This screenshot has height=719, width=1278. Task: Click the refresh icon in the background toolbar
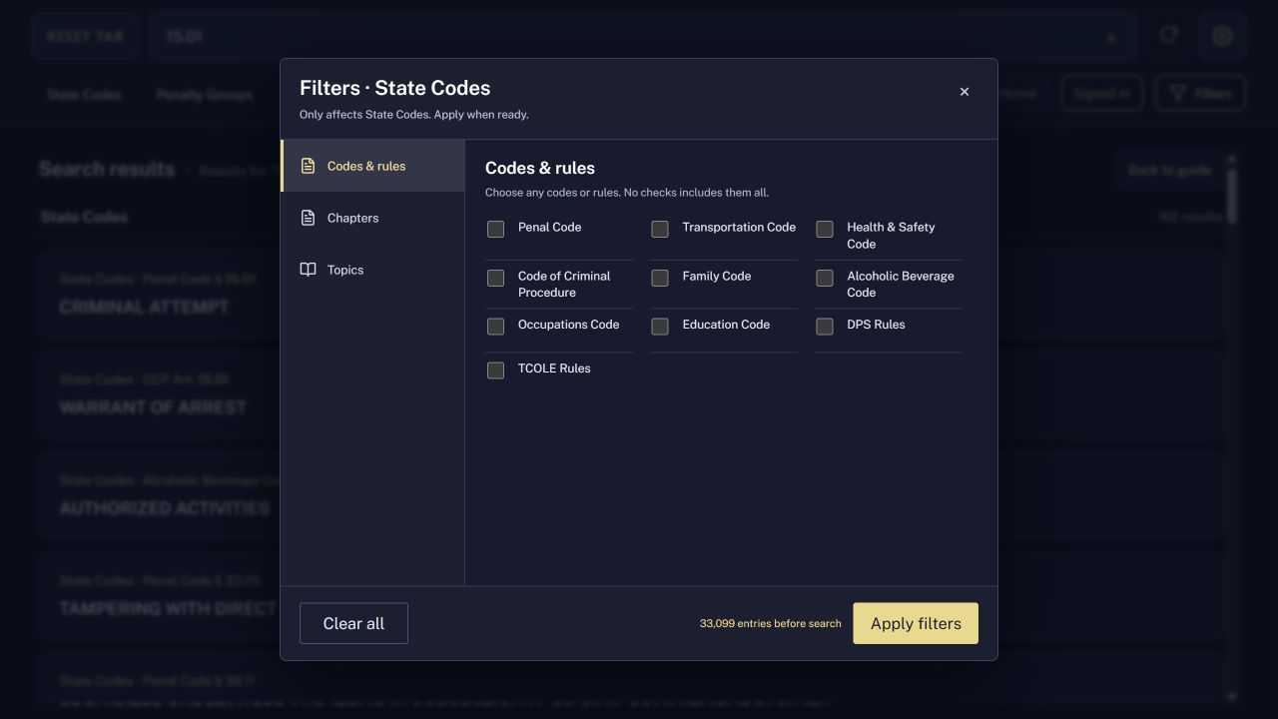click(x=1168, y=36)
